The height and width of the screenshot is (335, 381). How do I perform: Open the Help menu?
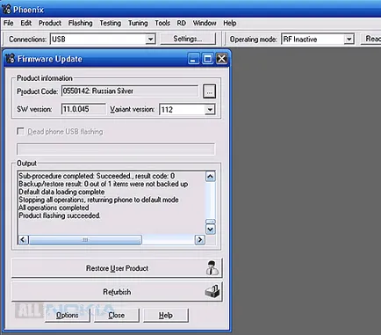(x=230, y=23)
